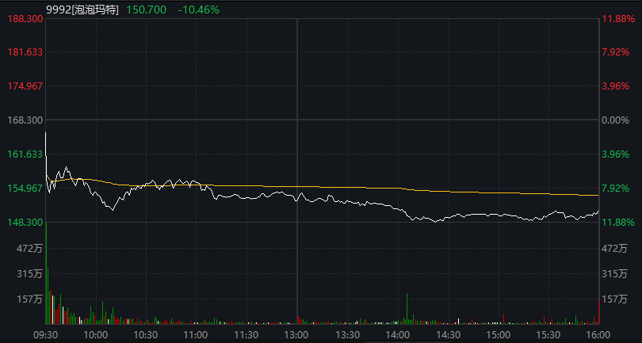Click the gray volume spike near 14:00
Screen dimensions: 642x343
click(407, 309)
